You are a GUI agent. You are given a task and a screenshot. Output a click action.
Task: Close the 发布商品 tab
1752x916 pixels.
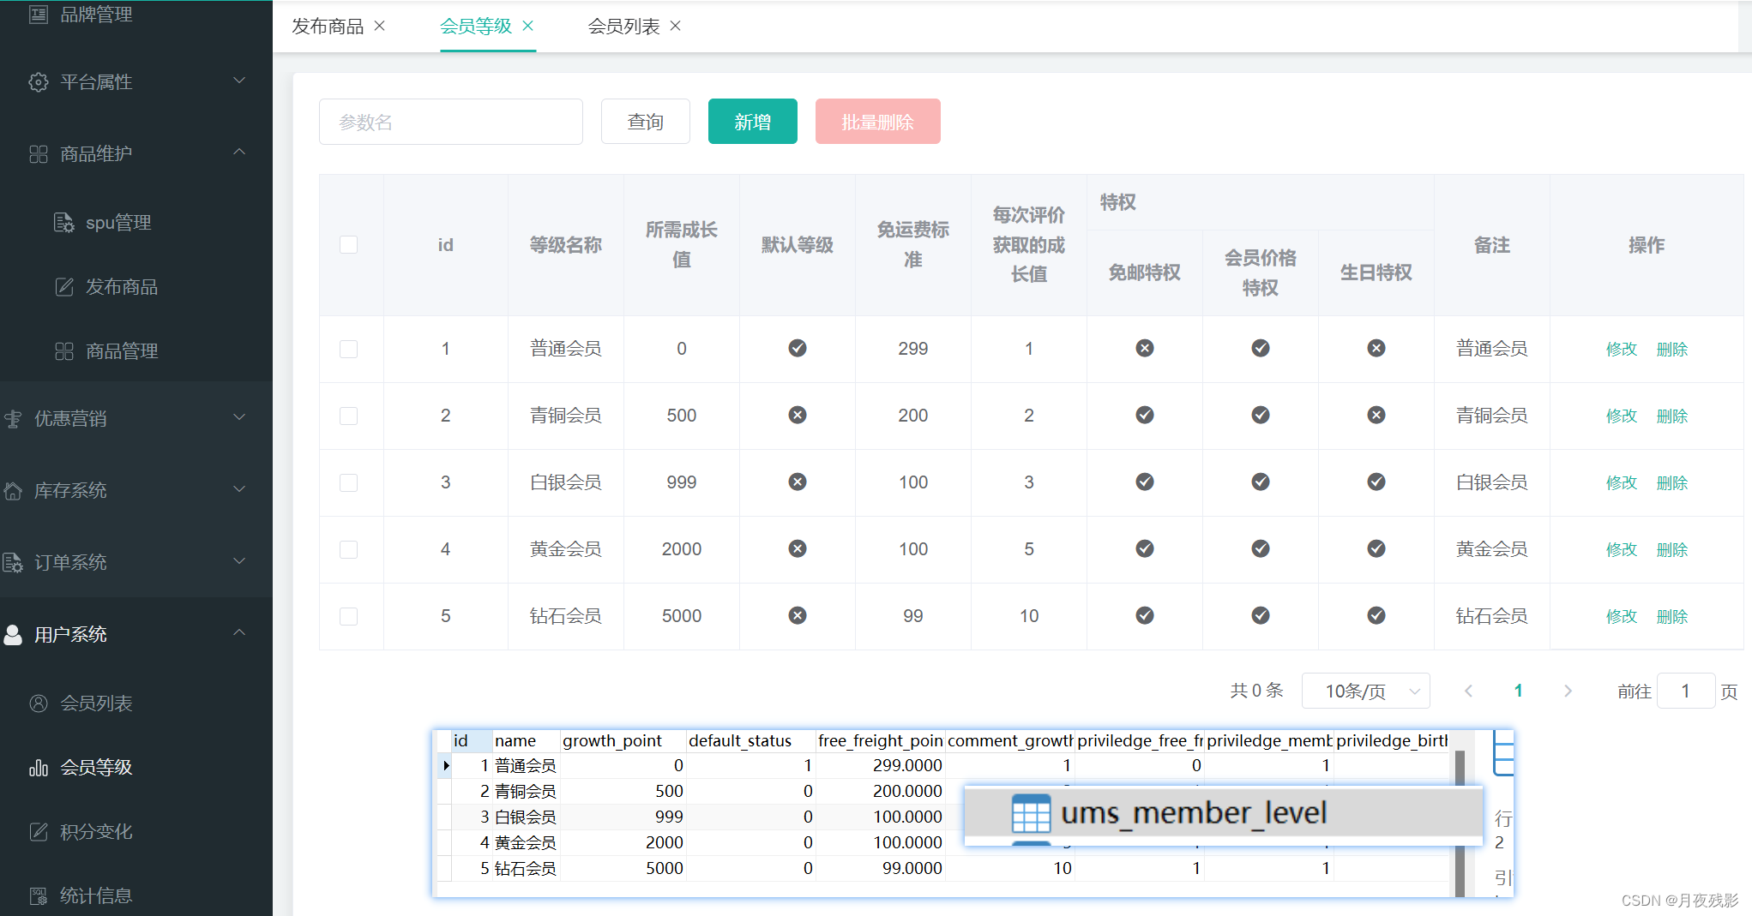[379, 26]
